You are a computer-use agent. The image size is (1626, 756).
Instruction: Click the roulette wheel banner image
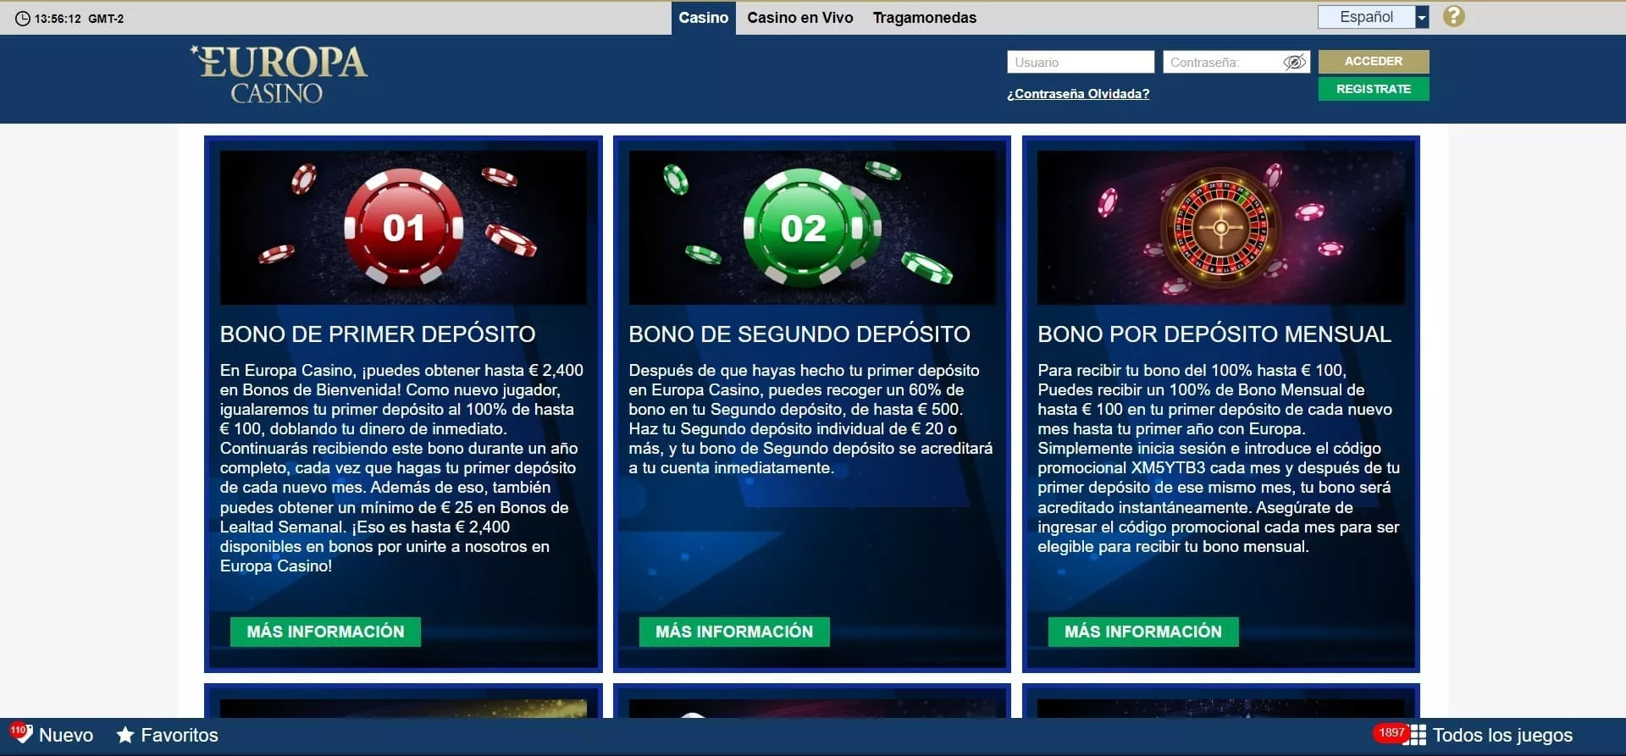click(1220, 228)
